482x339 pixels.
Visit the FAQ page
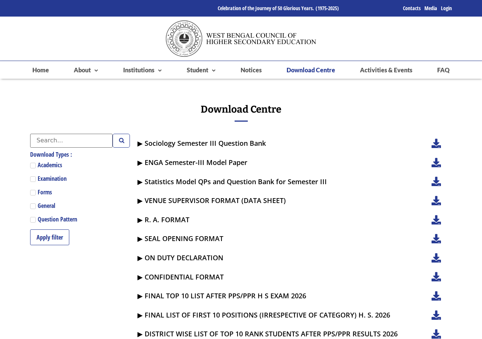pyautogui.click(x=443, y=70)
